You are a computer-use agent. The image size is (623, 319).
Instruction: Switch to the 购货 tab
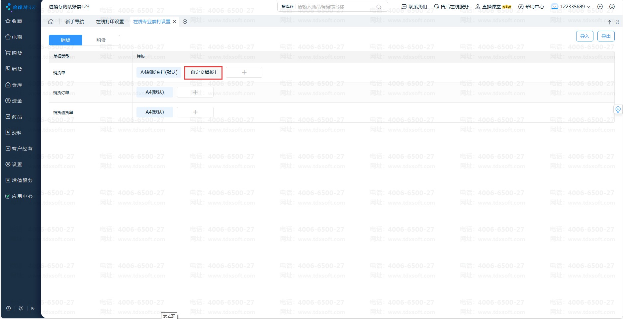tap(101, 40)
